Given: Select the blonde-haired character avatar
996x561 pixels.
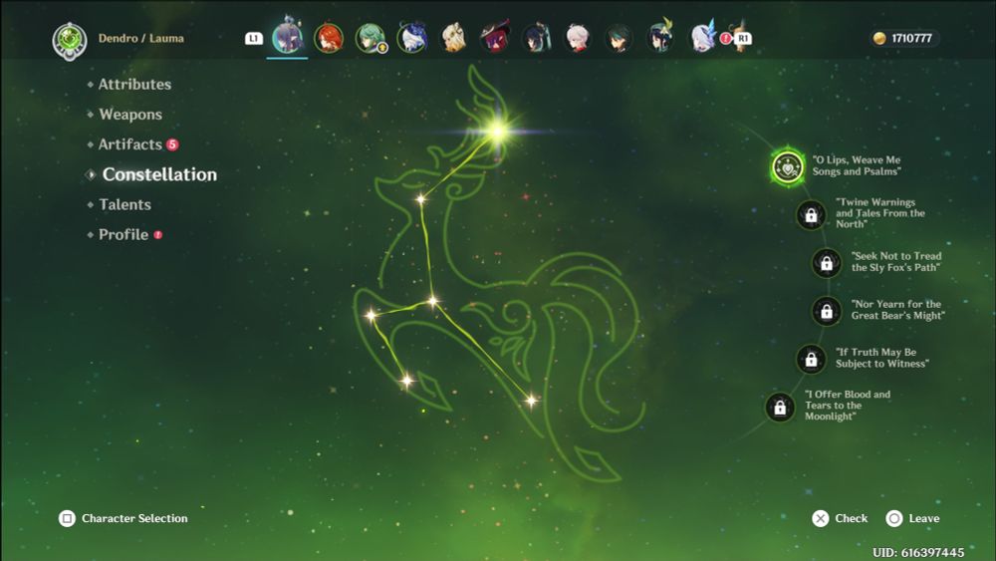Looking at the screenshot, I should (453, 38).
